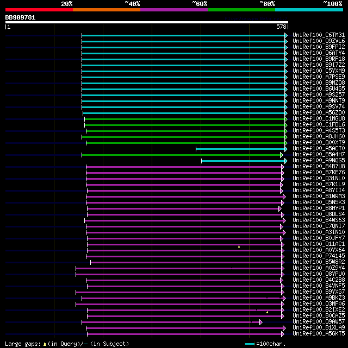The width and height of the screenshot is (348, 348).
Task: Select the UniRef100_B7K1L9 label
Action: coord(319,184)
